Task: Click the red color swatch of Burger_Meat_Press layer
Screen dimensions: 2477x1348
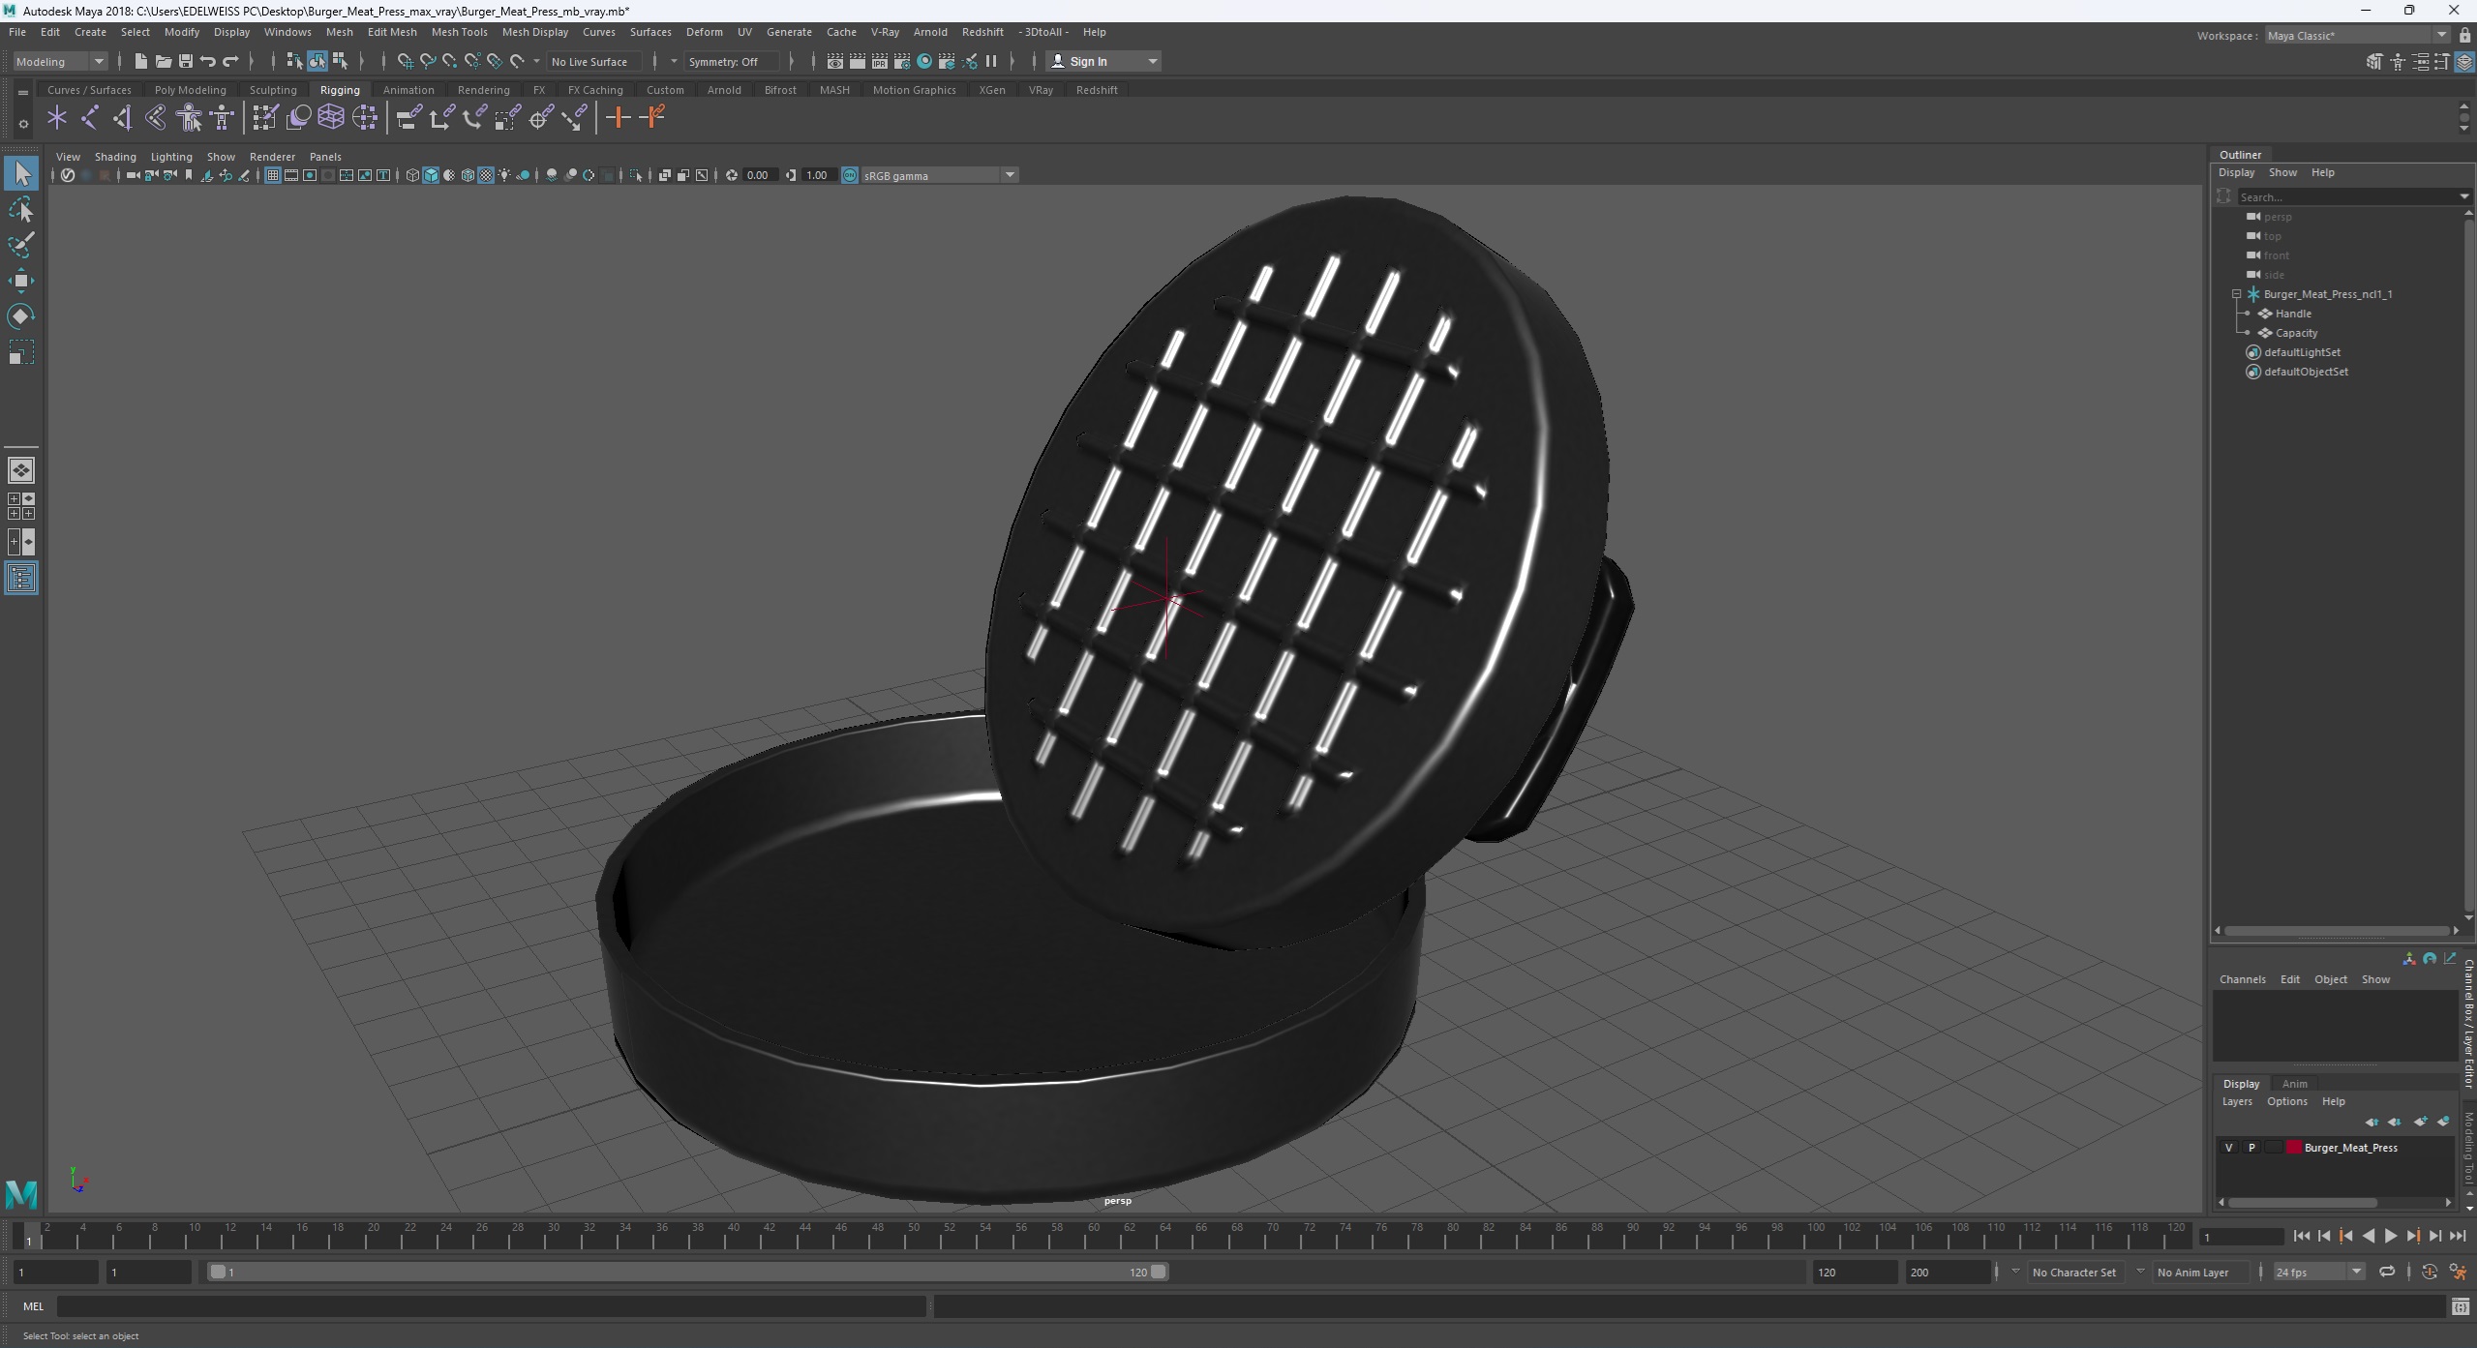Action: coord(2293,1148)
